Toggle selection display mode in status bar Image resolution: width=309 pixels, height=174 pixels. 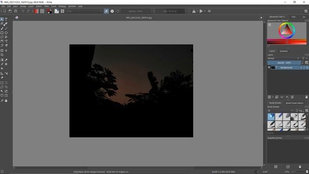(x=2, y=172)
